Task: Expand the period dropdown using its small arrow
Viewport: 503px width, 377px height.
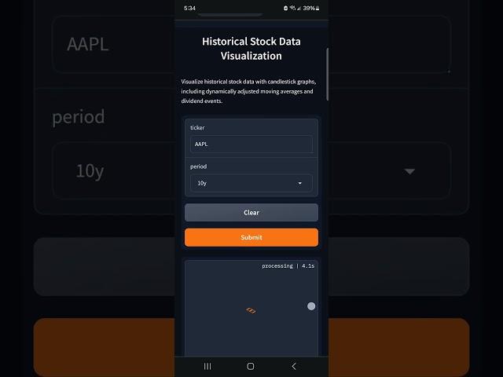Action: click(299, 183)
